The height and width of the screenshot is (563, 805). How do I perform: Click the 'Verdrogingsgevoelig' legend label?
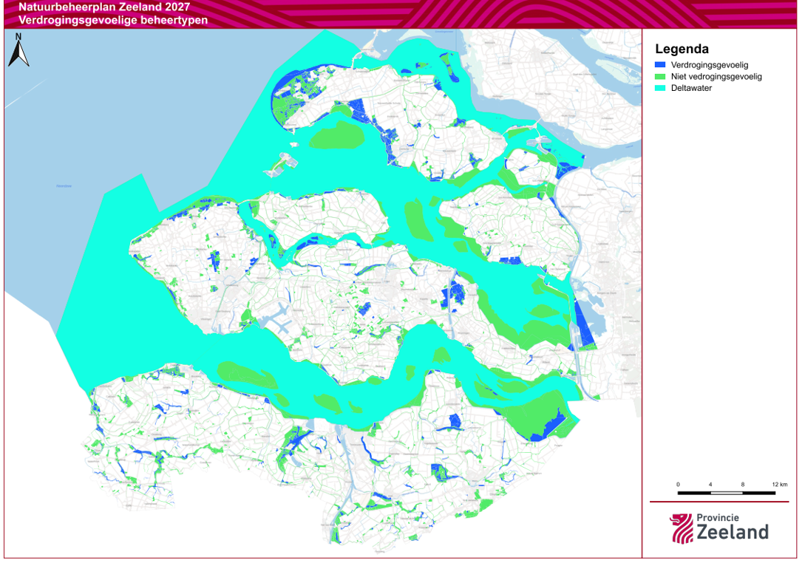pyautogui.click(x=710, y=65)
